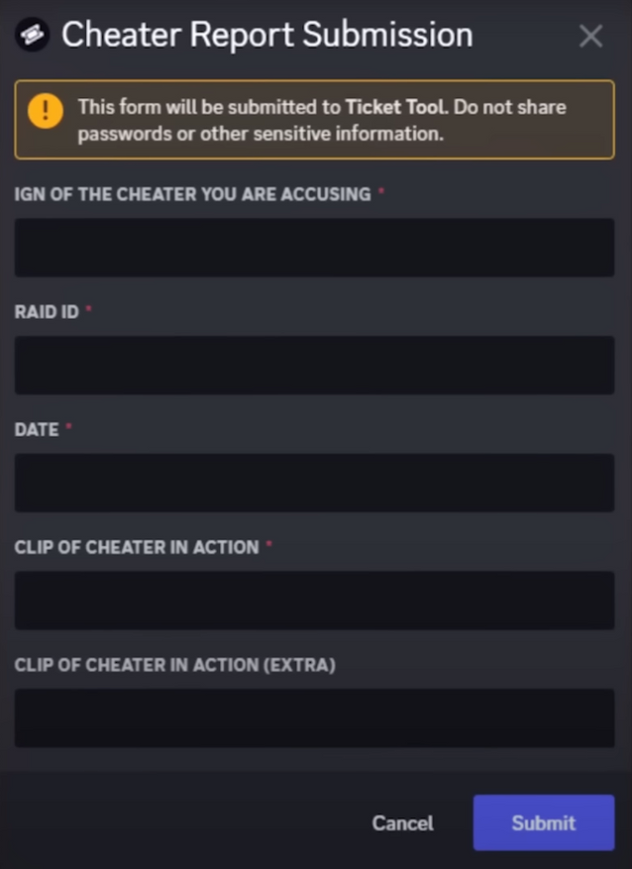Click the red asterisk beside Raid ID
632x869 pixels.
click(x=88, y=310)
